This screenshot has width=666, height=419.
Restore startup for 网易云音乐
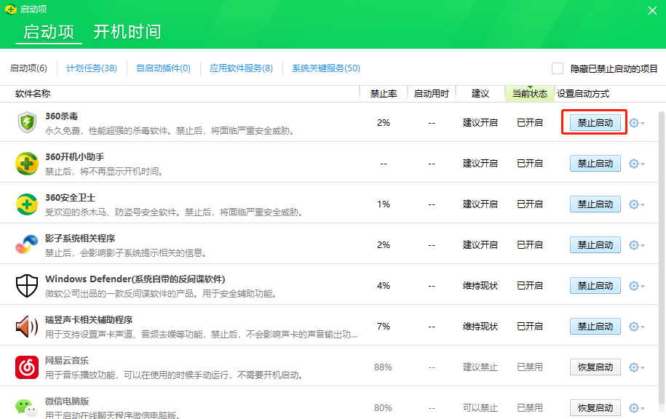tap(595, 367)
